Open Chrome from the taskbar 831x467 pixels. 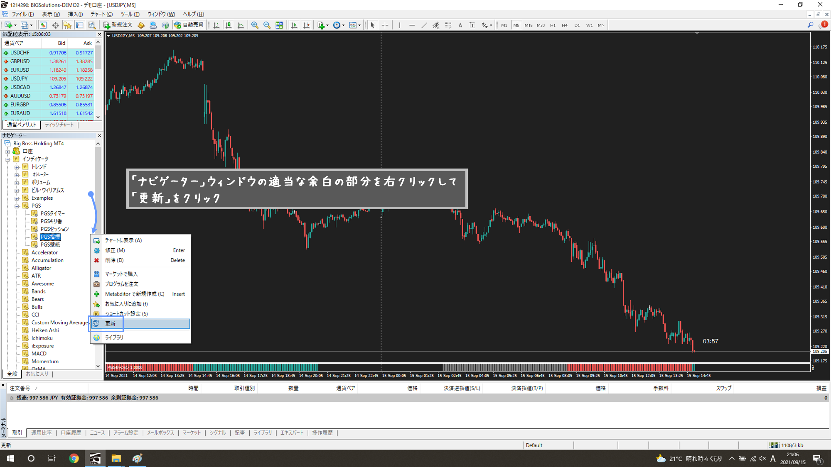click(74, 458)
